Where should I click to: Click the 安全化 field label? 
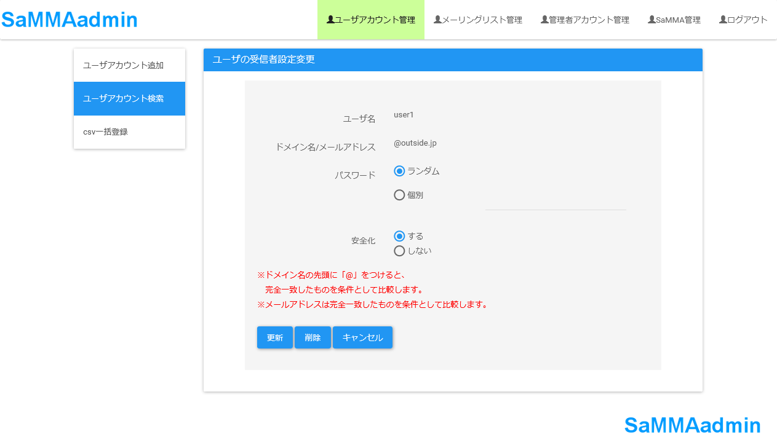click(364, 241)
